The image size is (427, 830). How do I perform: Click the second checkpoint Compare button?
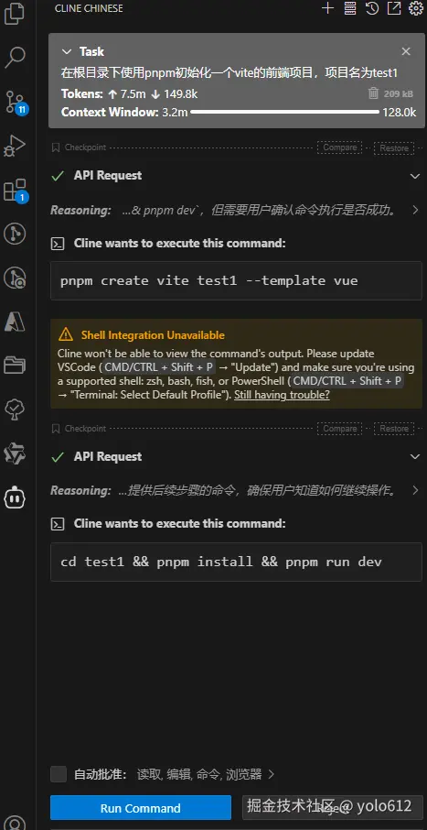point(340,428)
